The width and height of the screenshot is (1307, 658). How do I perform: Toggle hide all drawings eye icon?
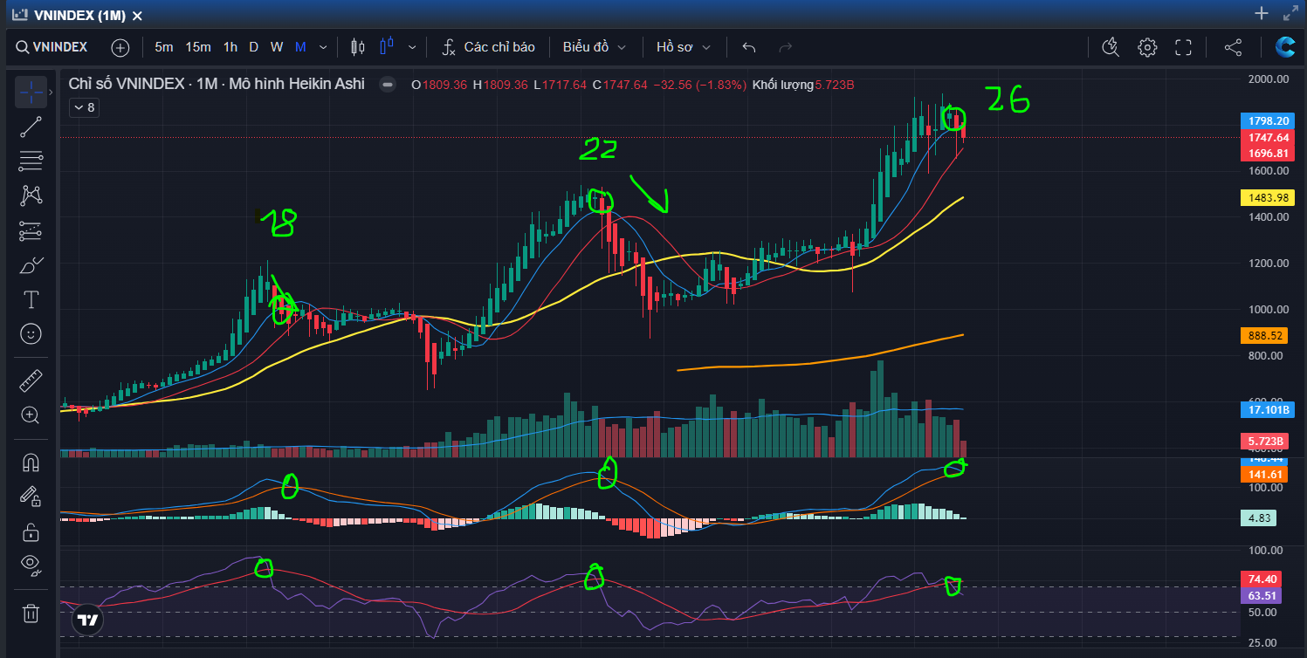click(x=31, y=566)
